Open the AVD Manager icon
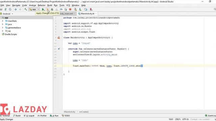The height and width of the screenshot is (121, 216). [x=76, y=9]
